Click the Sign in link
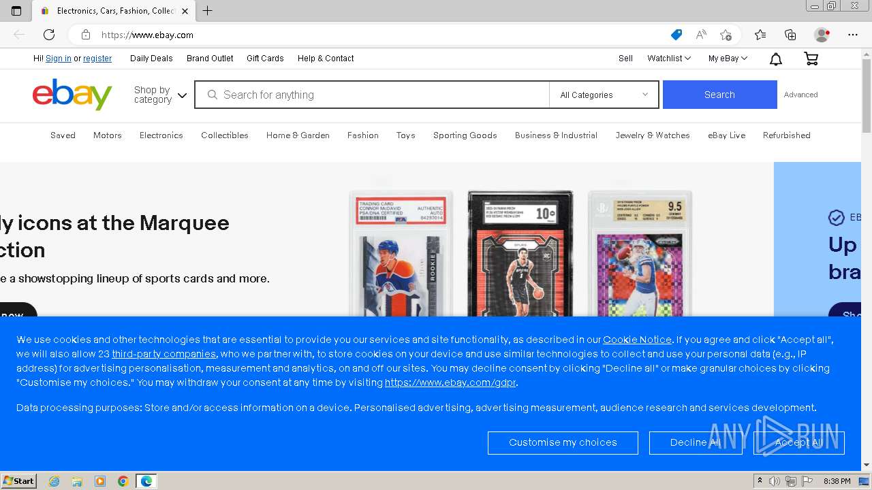The image size is (872, 490). click(59, 59)
